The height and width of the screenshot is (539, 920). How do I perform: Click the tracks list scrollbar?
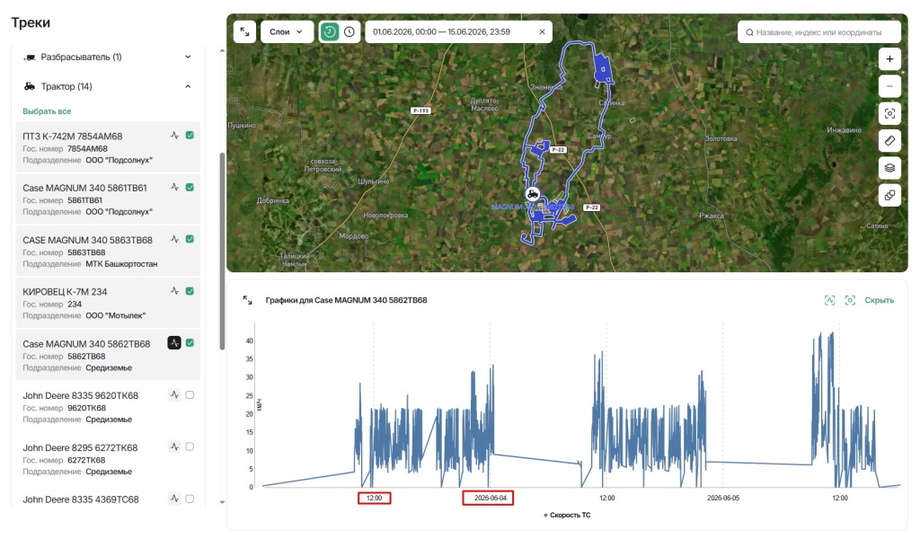(x=222, y=251)
